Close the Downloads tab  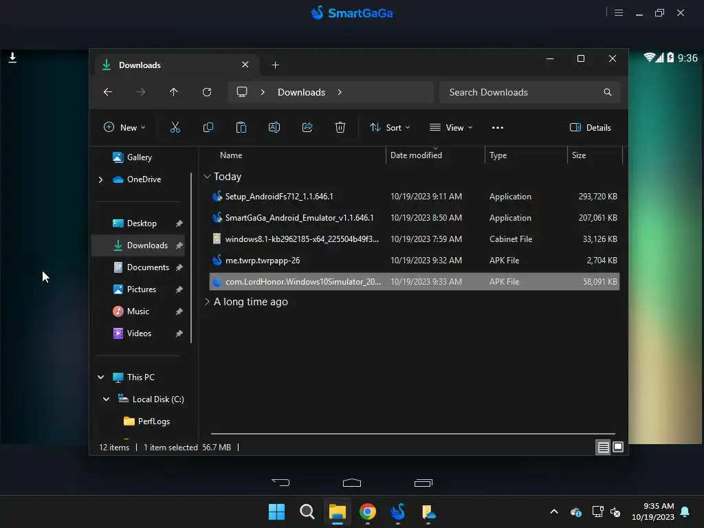click(x=245, y=65)
